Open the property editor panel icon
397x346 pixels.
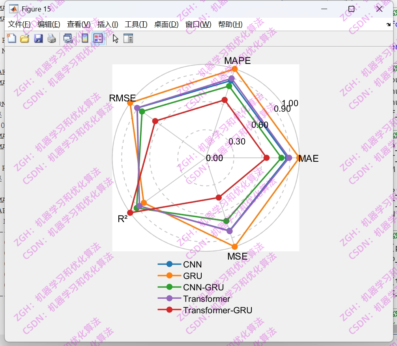[128, 39]
